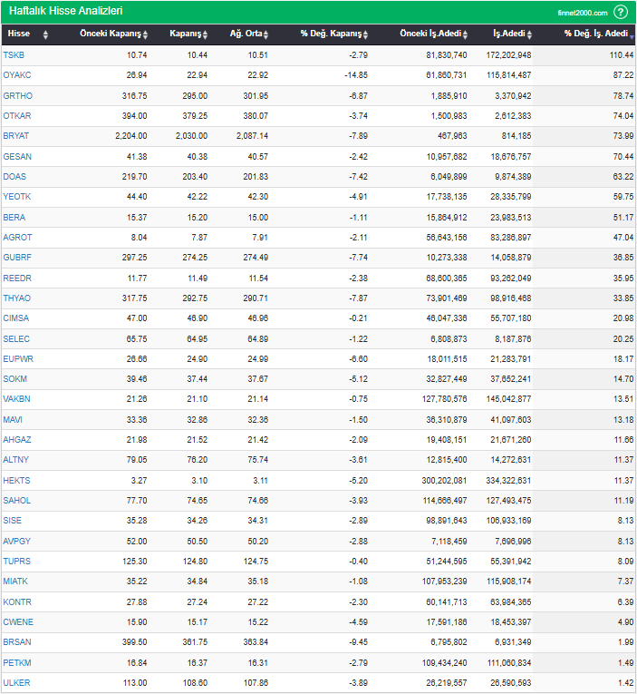Select the 63.22 value in DOAS row
The height and width of the screenshot is (694, 637).
click(x=623, y=177)
